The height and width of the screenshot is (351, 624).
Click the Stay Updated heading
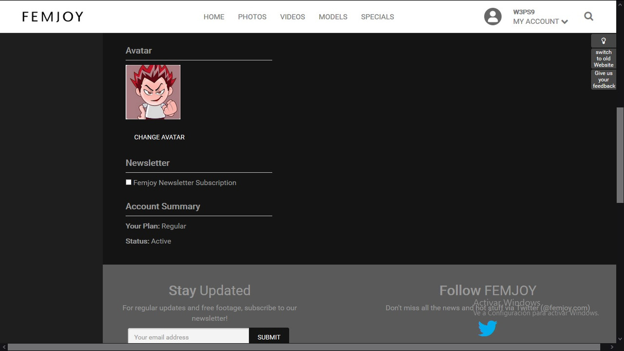210,291
